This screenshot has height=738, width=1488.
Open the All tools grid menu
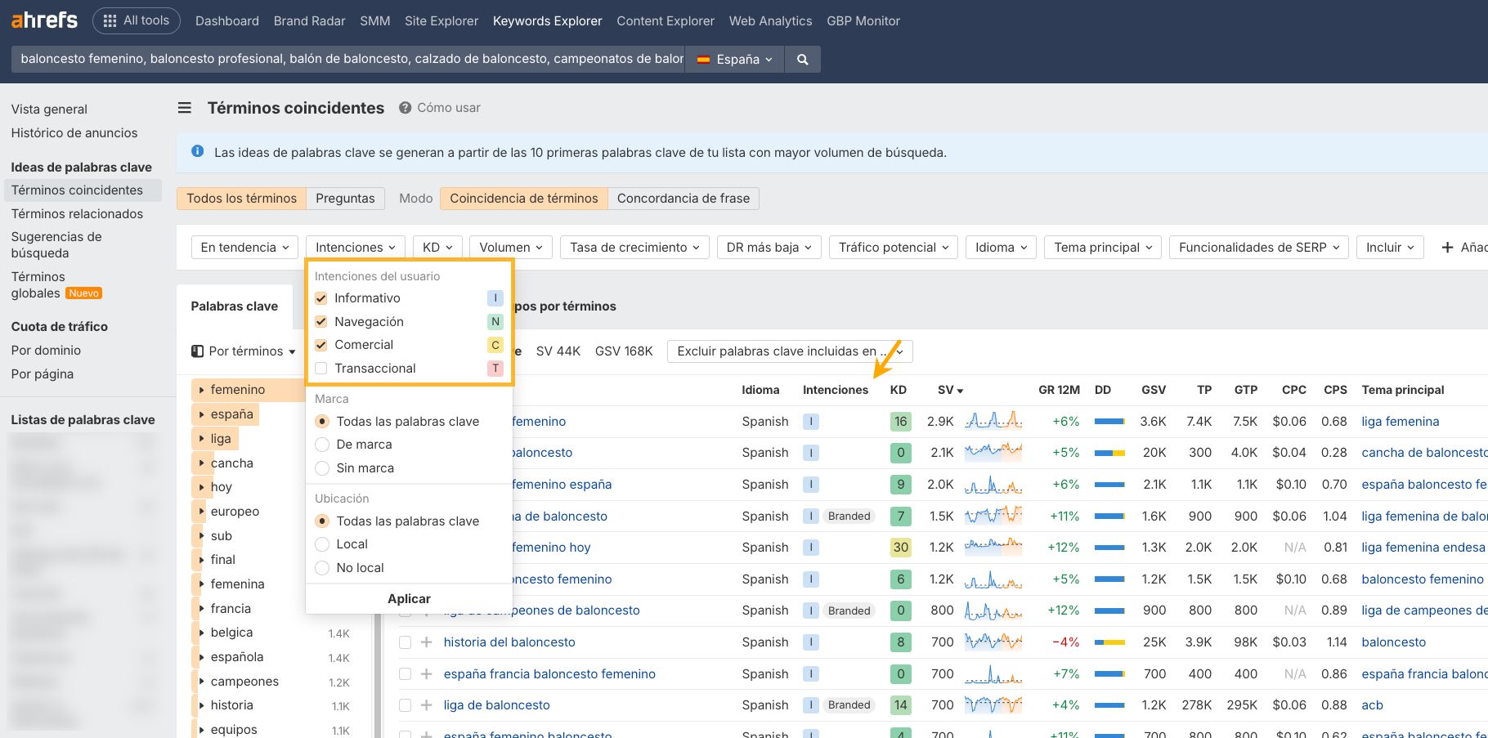[x=137, y=20]
